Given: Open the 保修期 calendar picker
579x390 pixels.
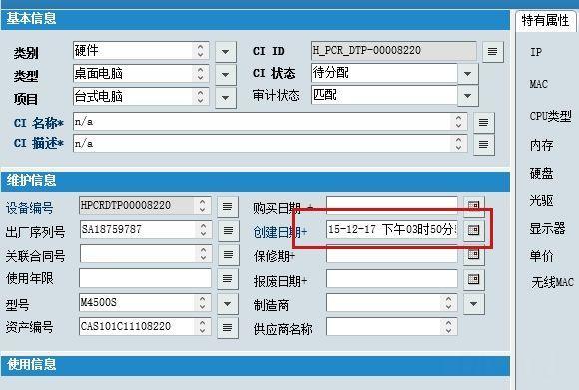Looking at the screenshot, I should pyautogui.click(x=474, y=254).
